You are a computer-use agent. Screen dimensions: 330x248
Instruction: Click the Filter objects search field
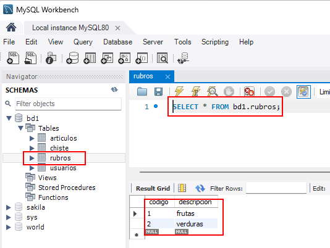68,104
